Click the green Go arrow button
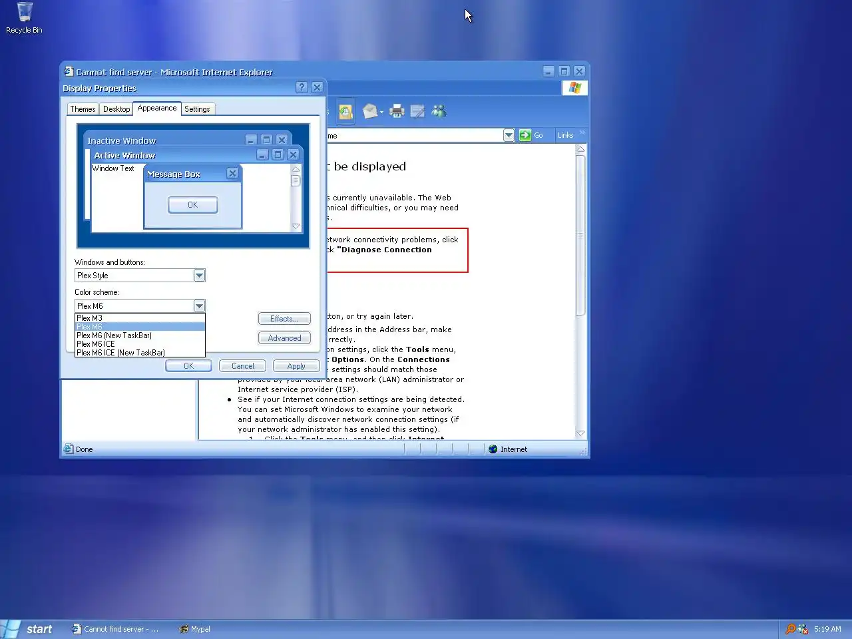 [525, 135]
